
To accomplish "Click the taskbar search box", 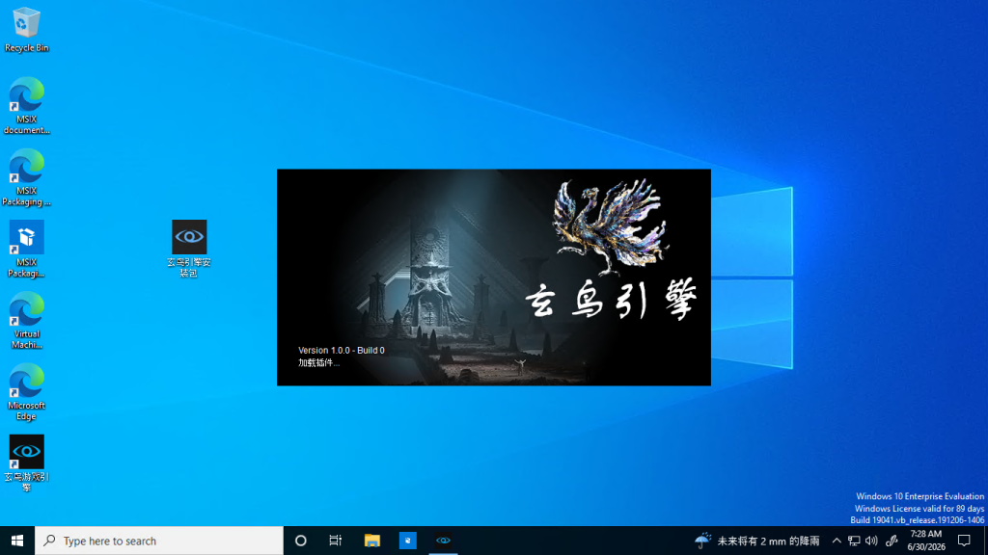I will pos(159,541).
